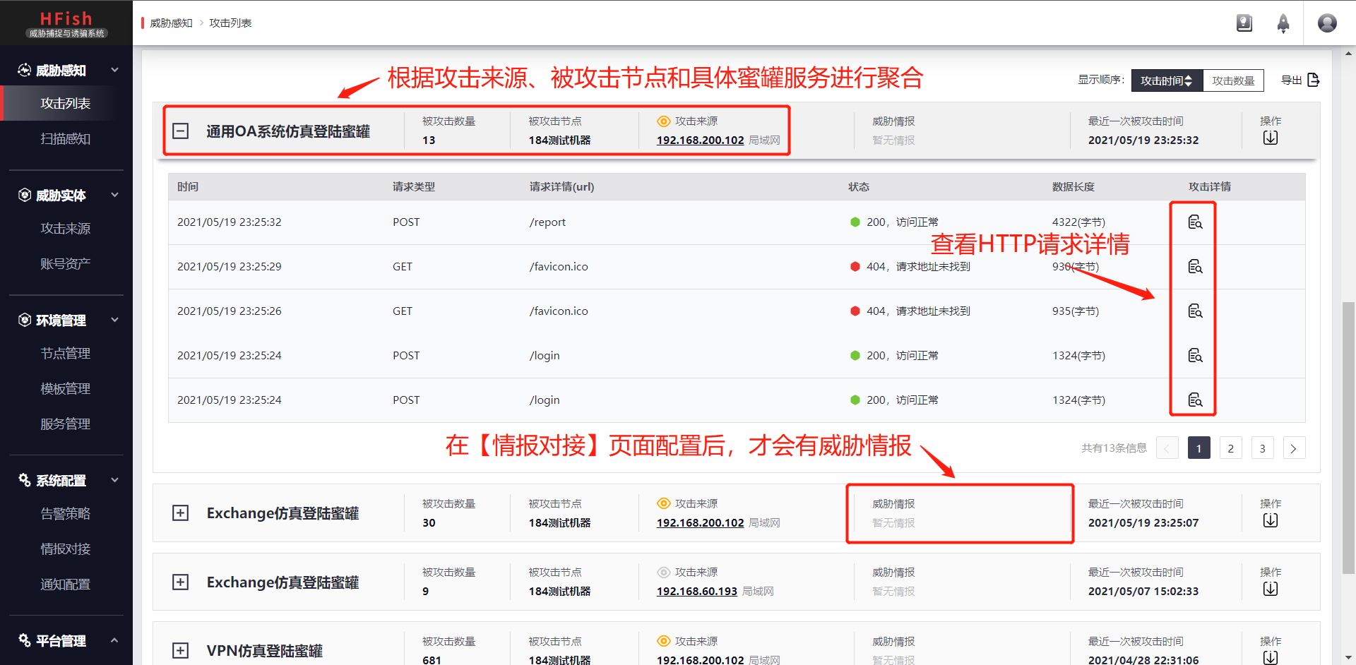Open 模板管理 in sidebar

click(x=66, y=389)
